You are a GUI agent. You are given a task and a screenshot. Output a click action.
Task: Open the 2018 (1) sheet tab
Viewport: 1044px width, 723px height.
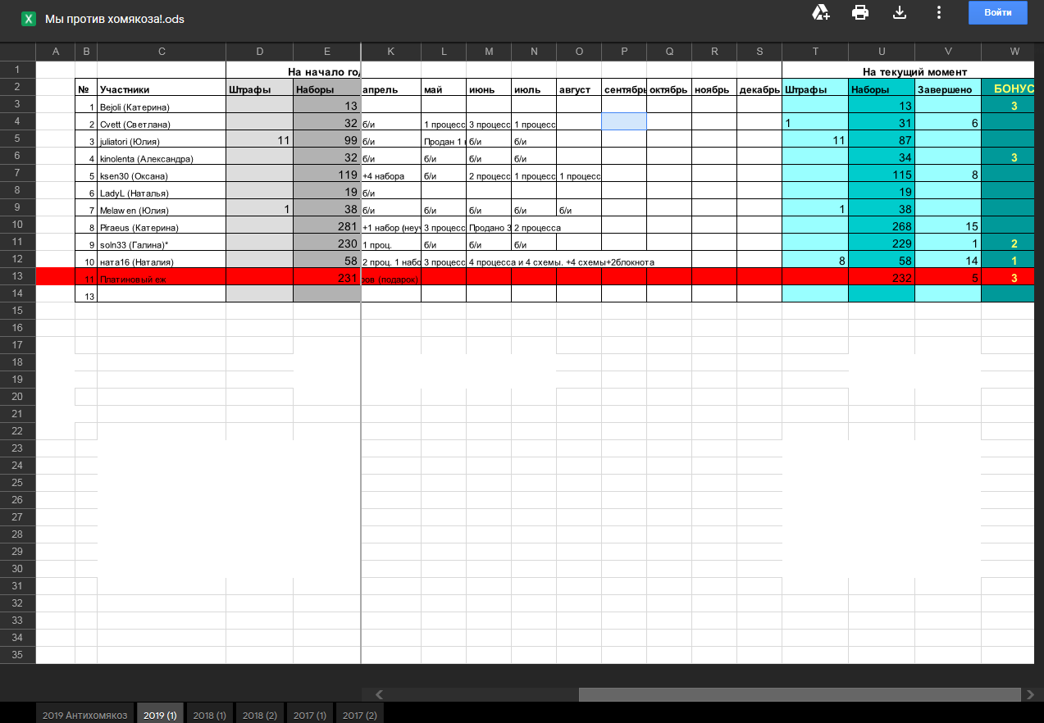tap(209, 715)
